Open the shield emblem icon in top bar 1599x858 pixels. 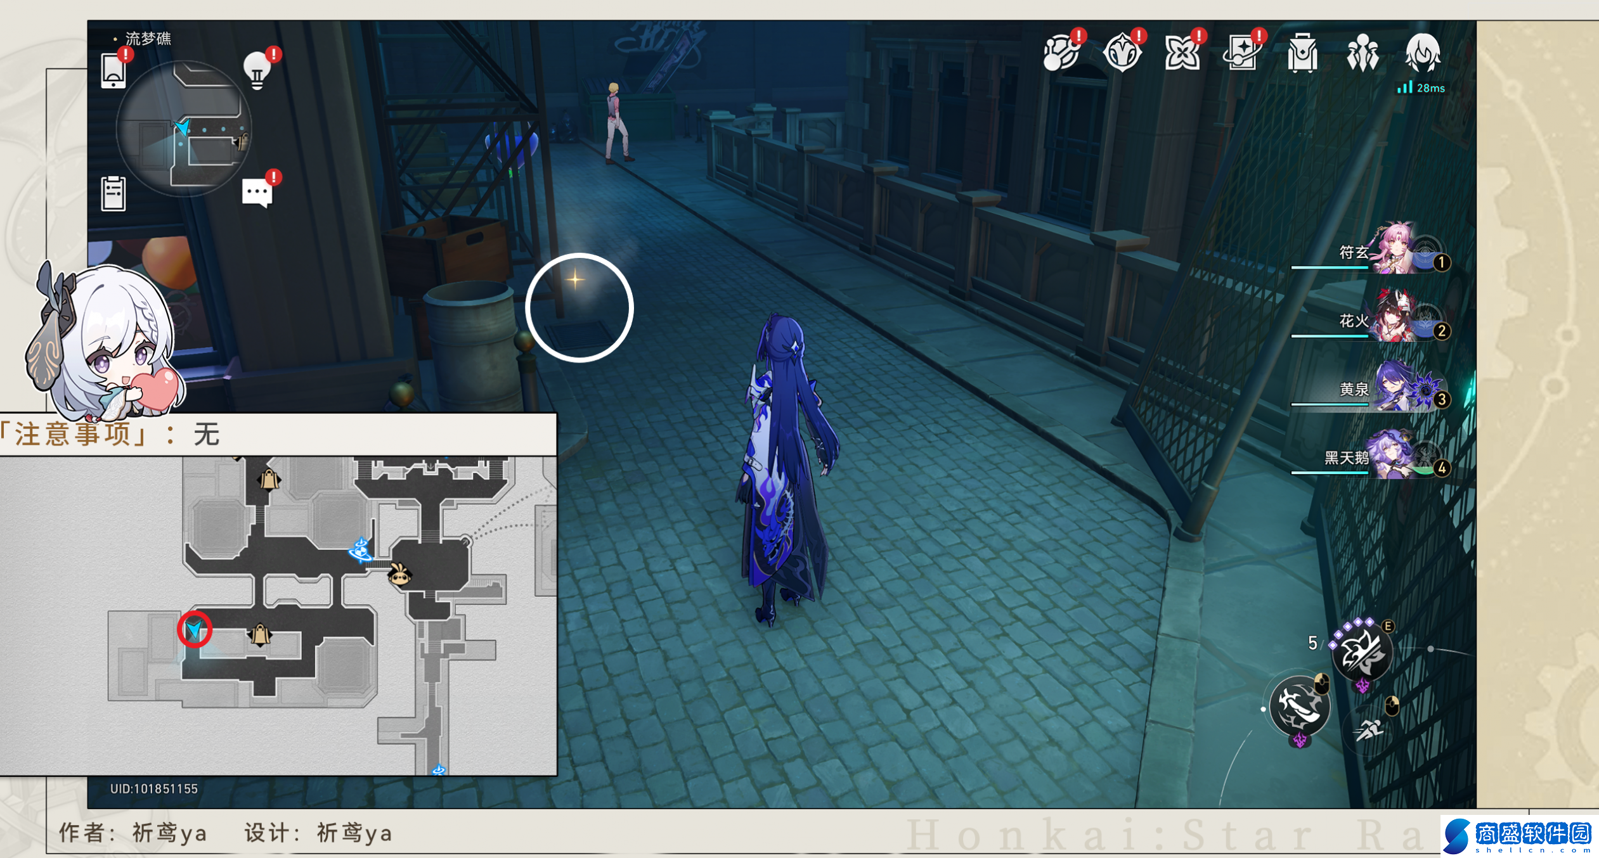(x=1122, y=53)
